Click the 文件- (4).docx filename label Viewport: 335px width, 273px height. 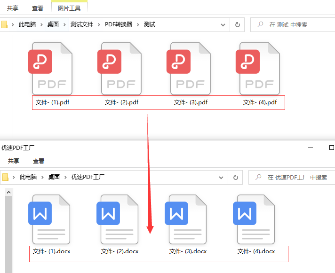tap(256, 251)
